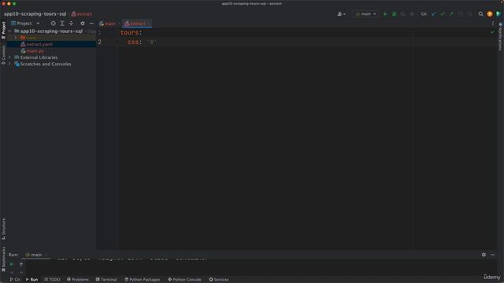Screen dimensions: 504x283
Task: Click the Git update project arrow icon
Action: pyautogui.click(x=434, y=14)
